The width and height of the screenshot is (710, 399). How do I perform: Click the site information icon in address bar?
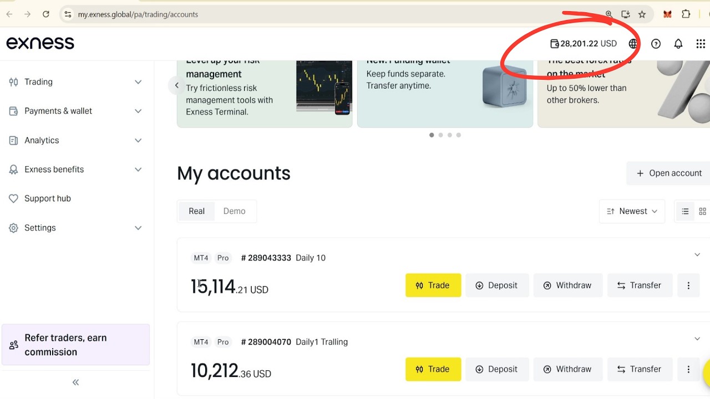pos(68,14)
